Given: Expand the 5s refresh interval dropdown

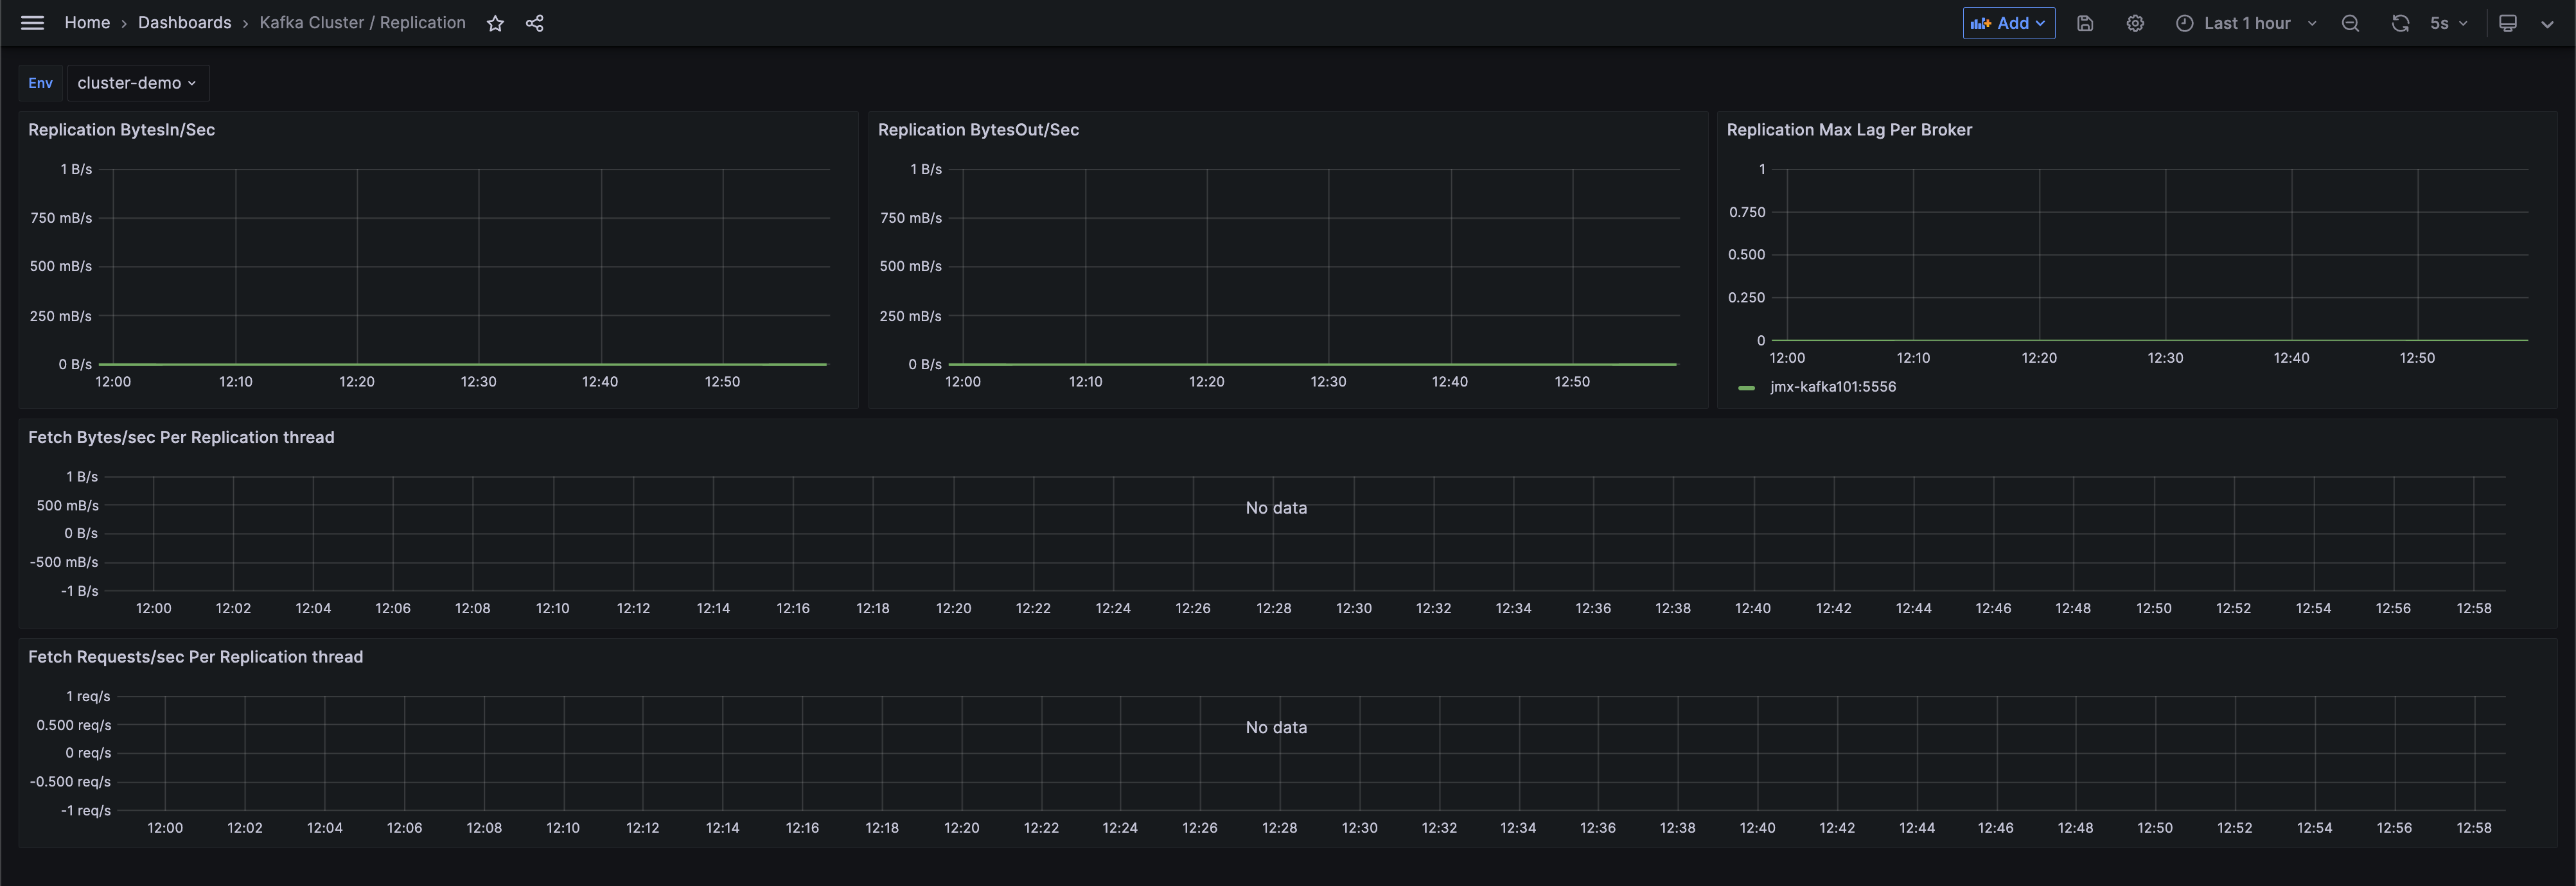Looking at the screenshot, I should point(2449,23).
